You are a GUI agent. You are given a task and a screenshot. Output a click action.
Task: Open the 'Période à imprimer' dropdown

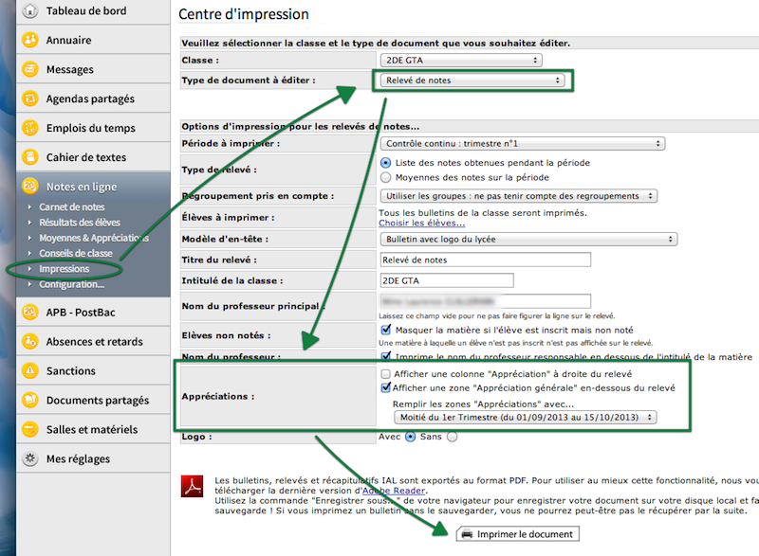[520, 144]
